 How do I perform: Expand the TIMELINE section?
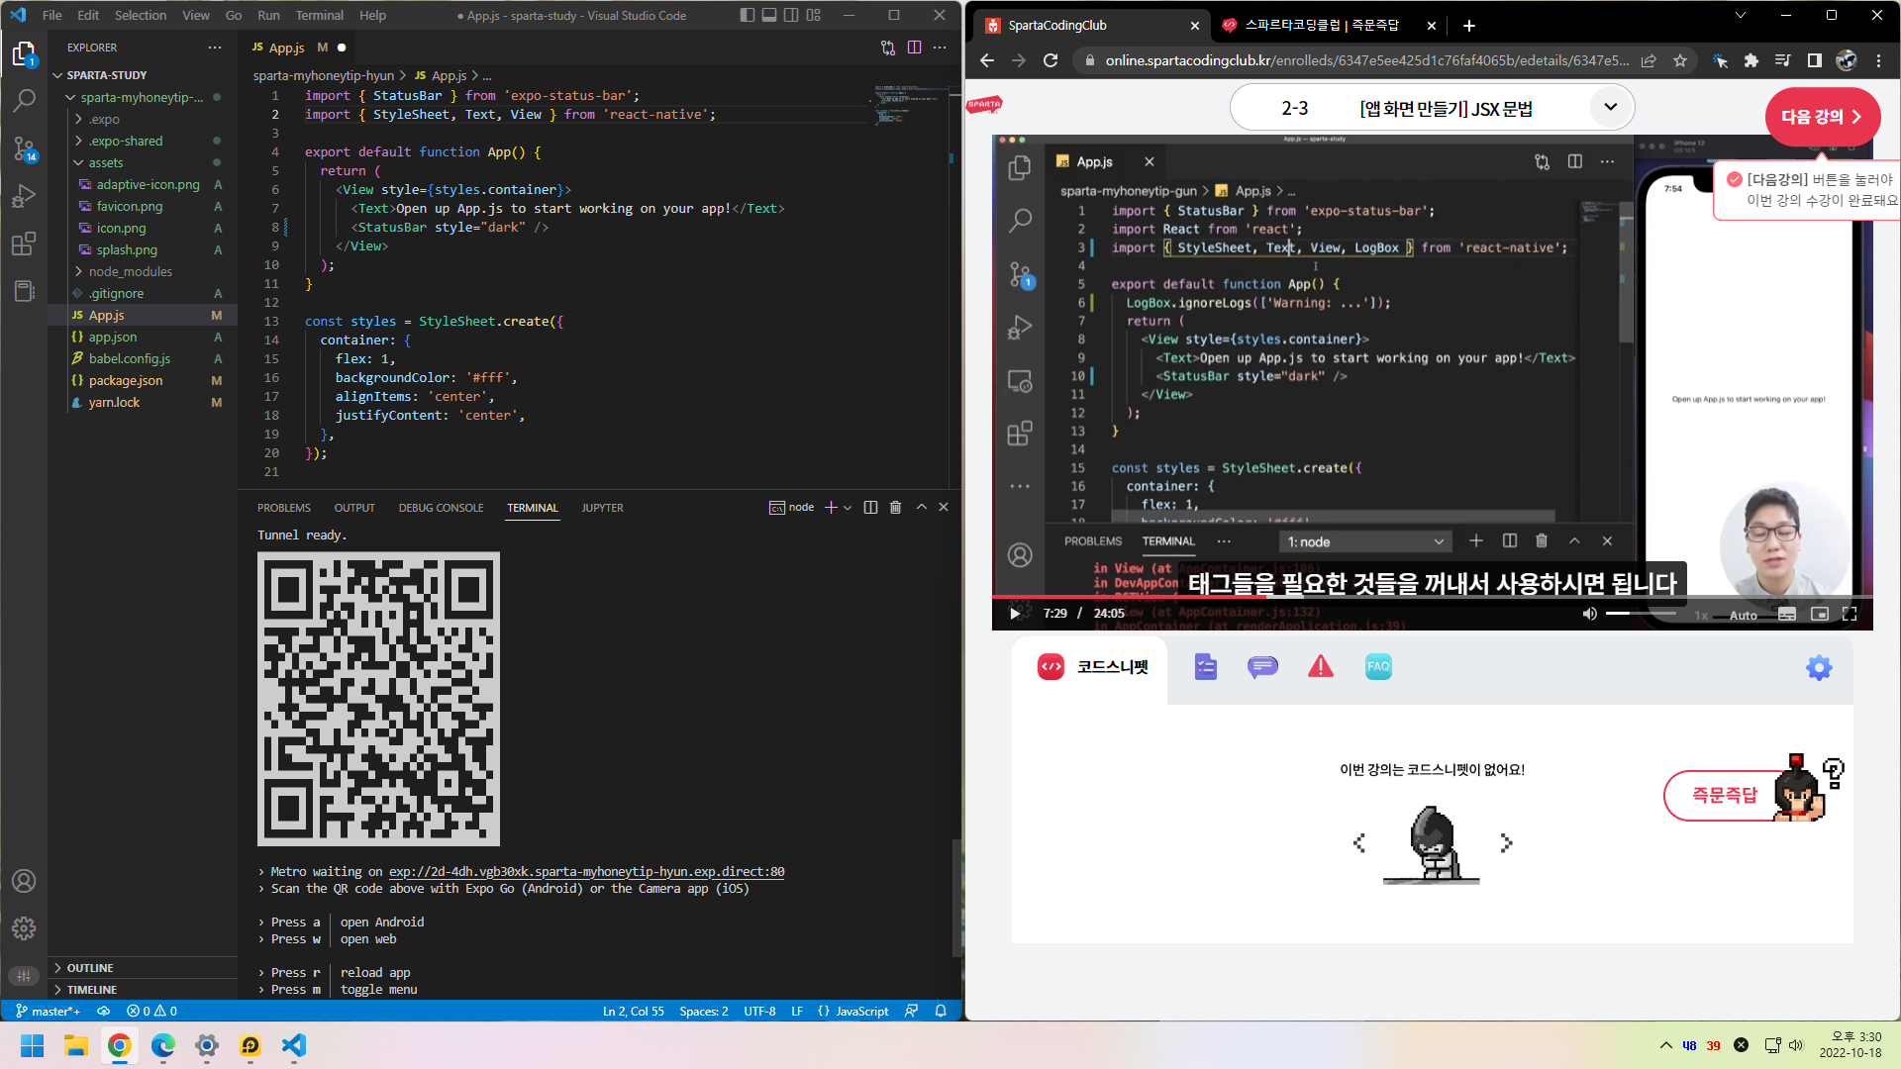pos(142,990)
